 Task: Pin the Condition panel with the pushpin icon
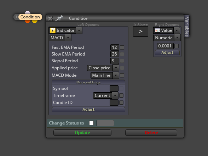(x=59, y=18)
